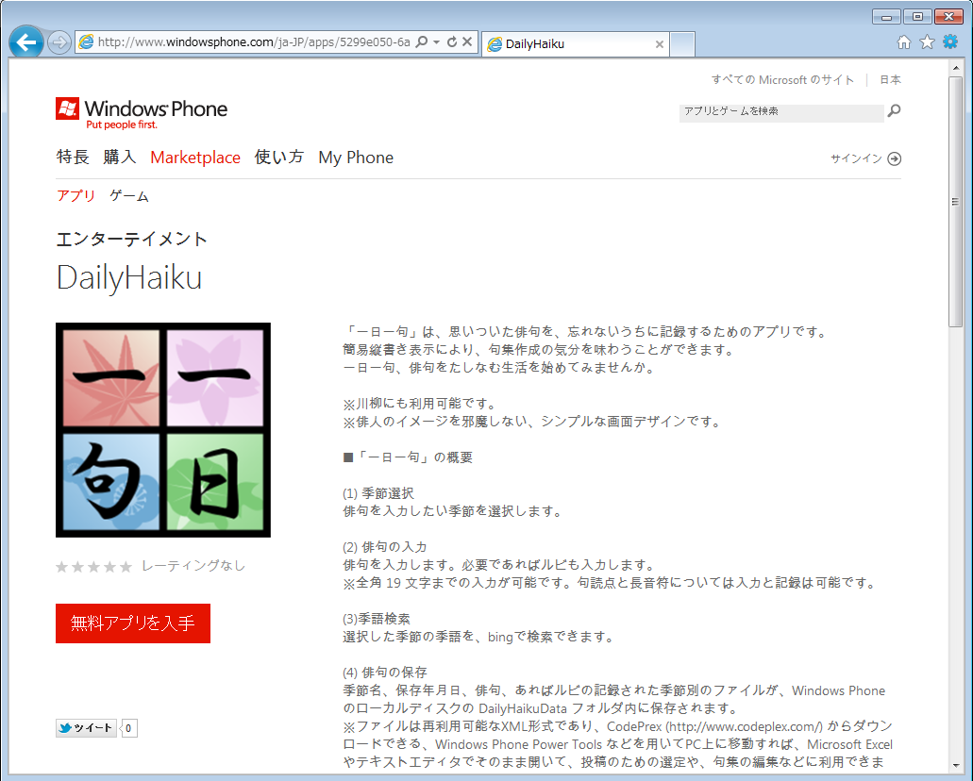Open すべての Microsoft のサイト link
This screenshot has width=973, height=781.
click(x=782, y=79)
